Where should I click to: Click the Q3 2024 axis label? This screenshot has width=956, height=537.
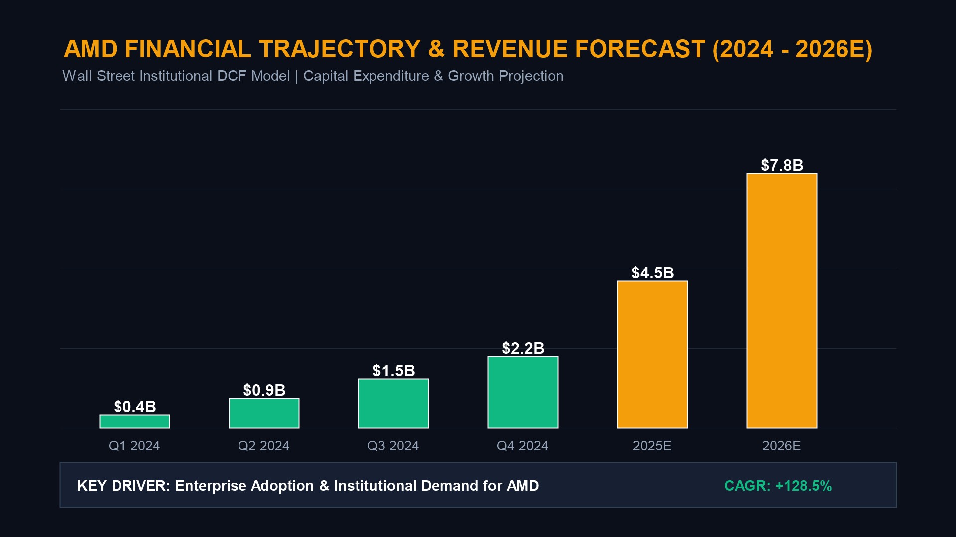(x=393, y=446)
